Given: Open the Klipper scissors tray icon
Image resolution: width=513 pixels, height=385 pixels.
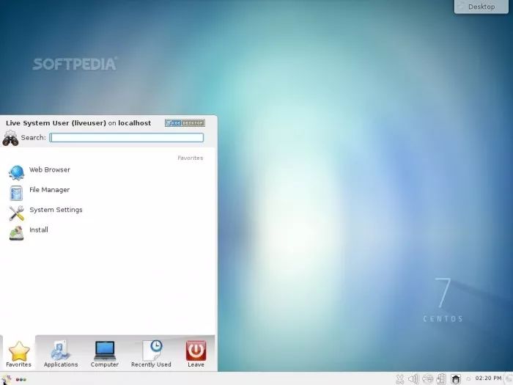Looking at the screenshot, I should [399, 379].
